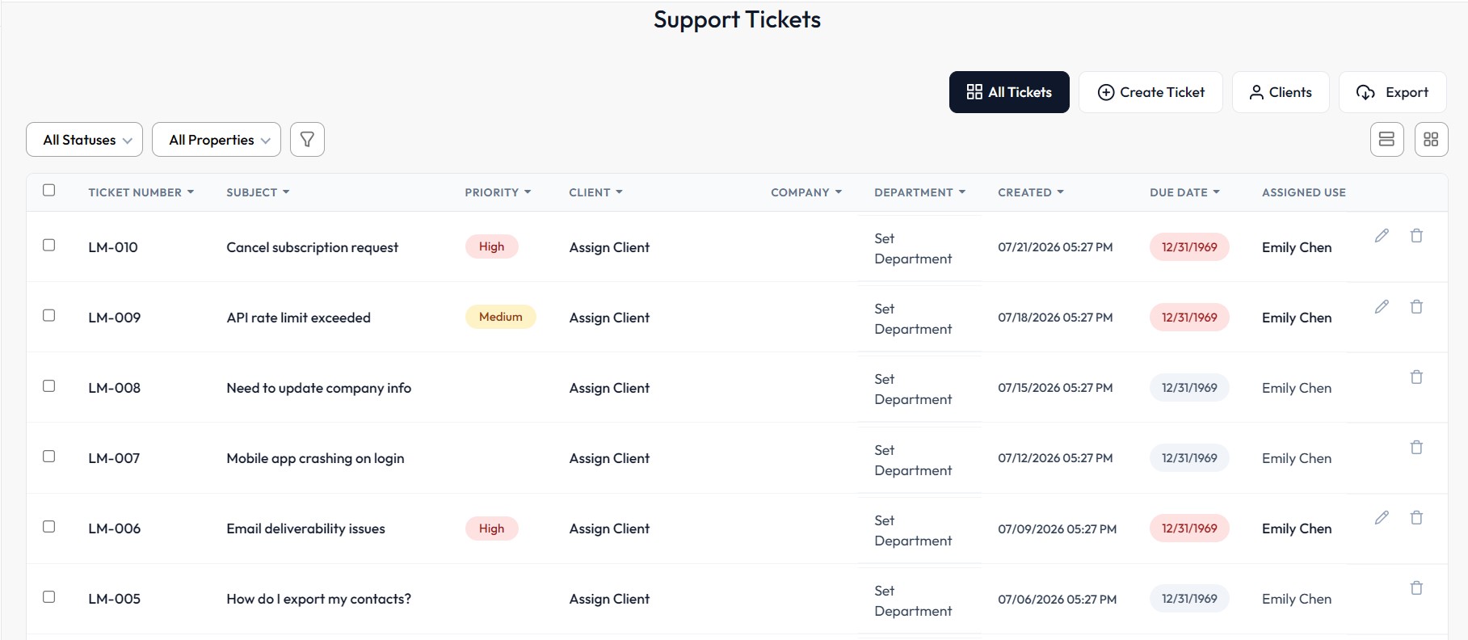Open the funnel filter icon button
The width and height of the screenshot is (1468, 640).
pyautogui.click(x=307, y=140)
